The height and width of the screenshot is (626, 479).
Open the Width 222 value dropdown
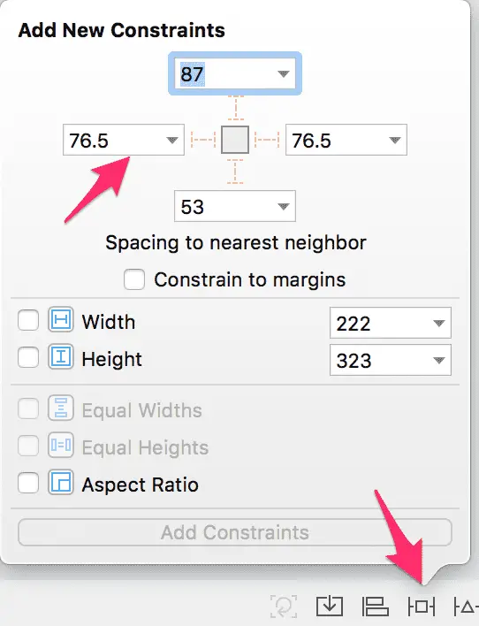point(438,323)
